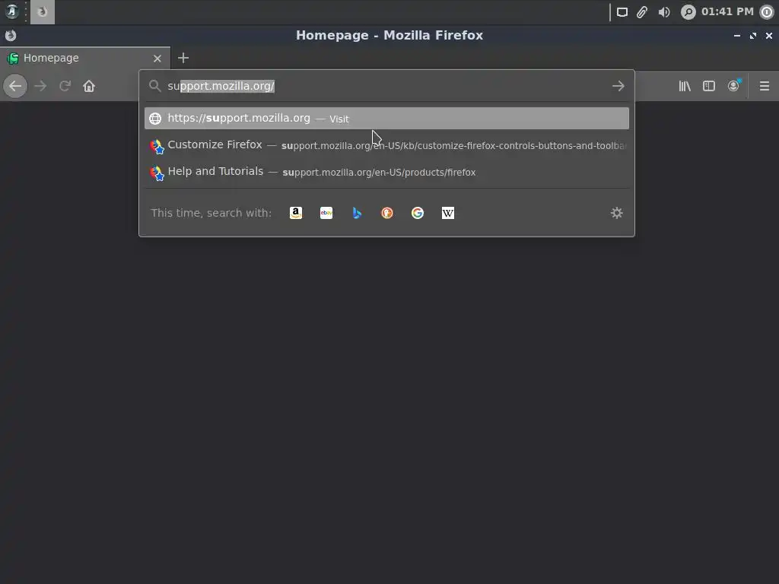Open the system applications menu icon

pyautogui.click(x=12, y=12)
